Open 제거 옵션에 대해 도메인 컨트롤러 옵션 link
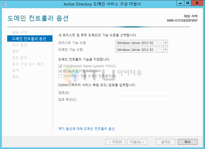The image size is (205, 149). pos(86,129)
